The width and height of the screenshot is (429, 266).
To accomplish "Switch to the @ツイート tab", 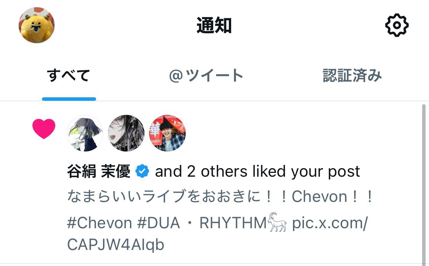I will 206,75.
